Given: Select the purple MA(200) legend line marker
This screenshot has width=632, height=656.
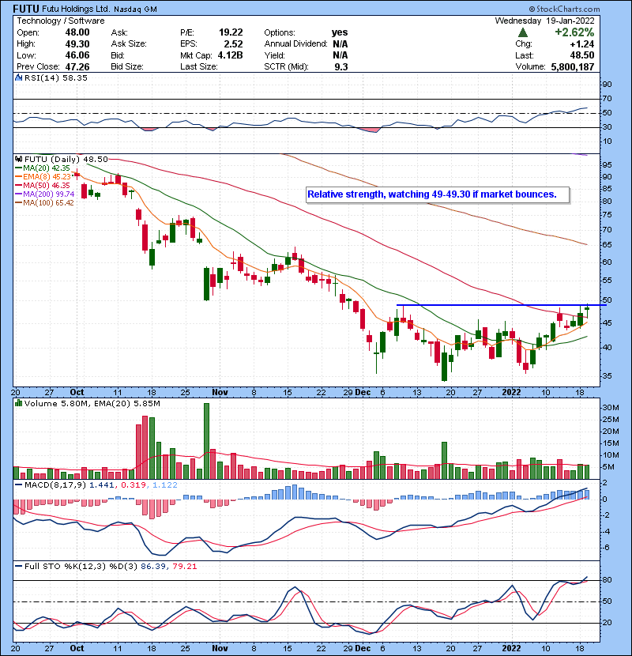Looking at the screenshot, I should [x=18, y=194].
